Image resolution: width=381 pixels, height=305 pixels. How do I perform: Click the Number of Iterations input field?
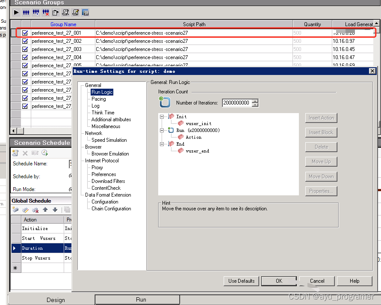[x=237, y=103]
